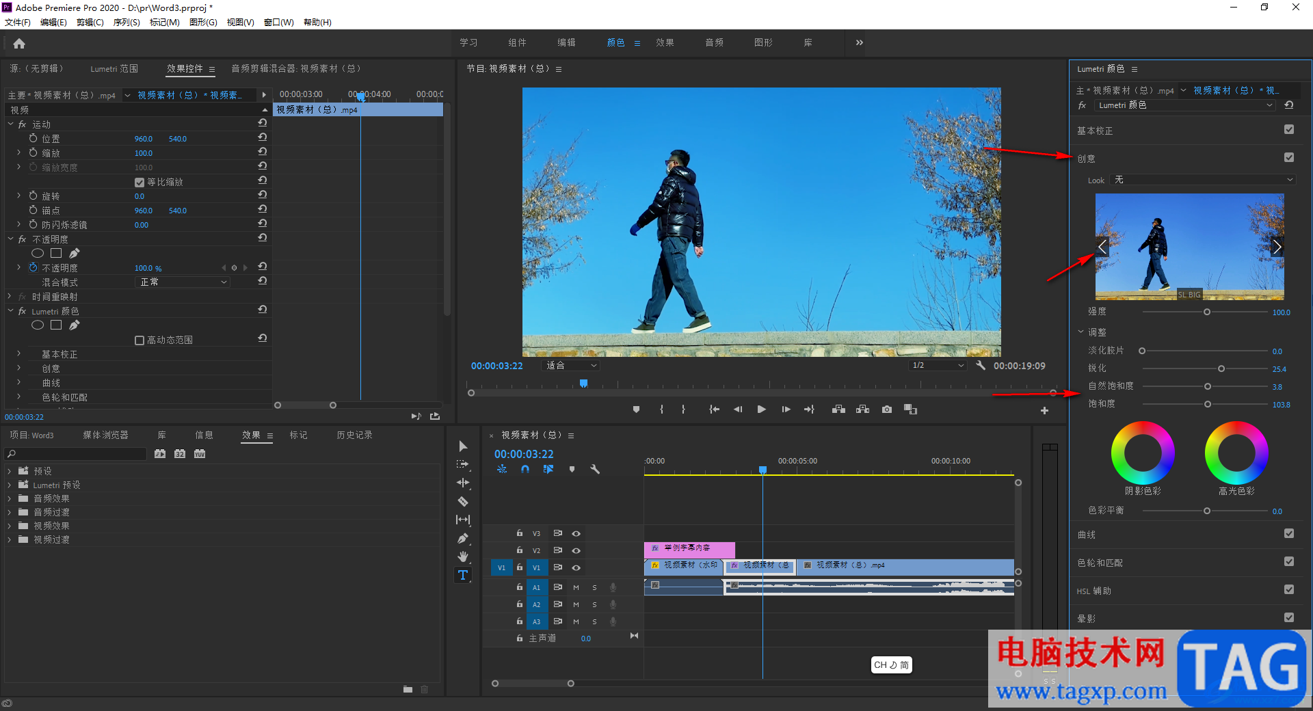Viewport: 1313px width, 711px height.
Task: Toggle timeline snap magnet icon
Action: coord(525,470)
